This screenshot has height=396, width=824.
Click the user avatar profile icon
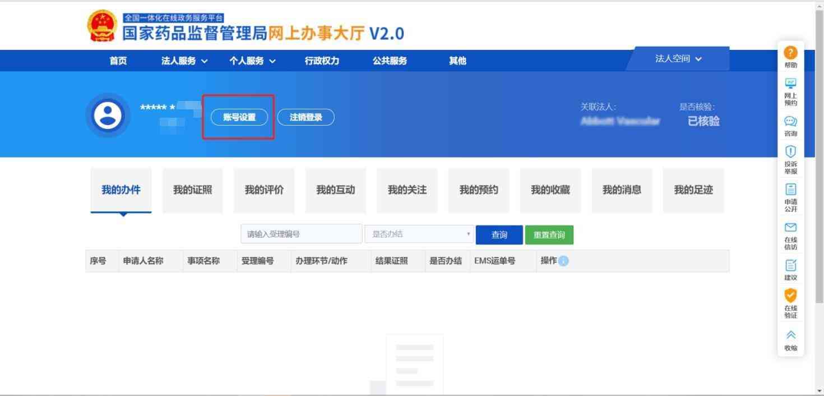108,116
